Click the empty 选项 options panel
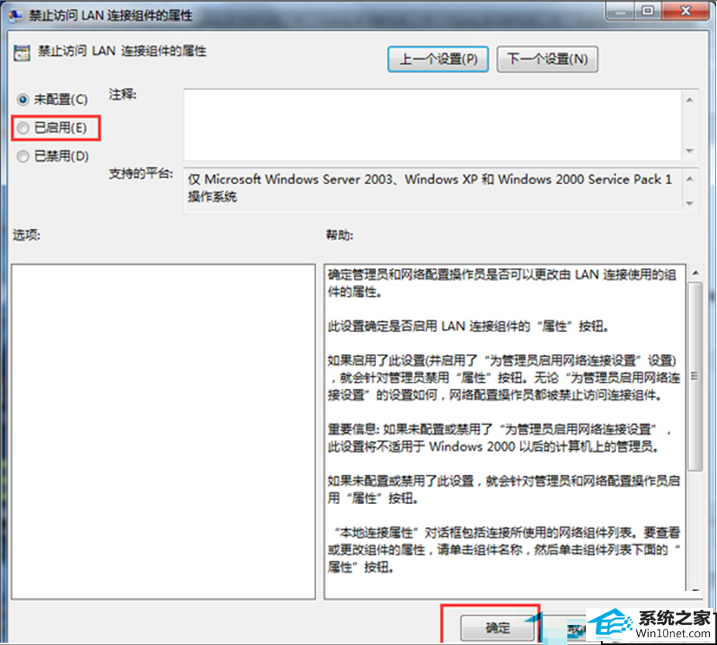The width and height of the screenshot is (717, 645). [x=164, y=431]
